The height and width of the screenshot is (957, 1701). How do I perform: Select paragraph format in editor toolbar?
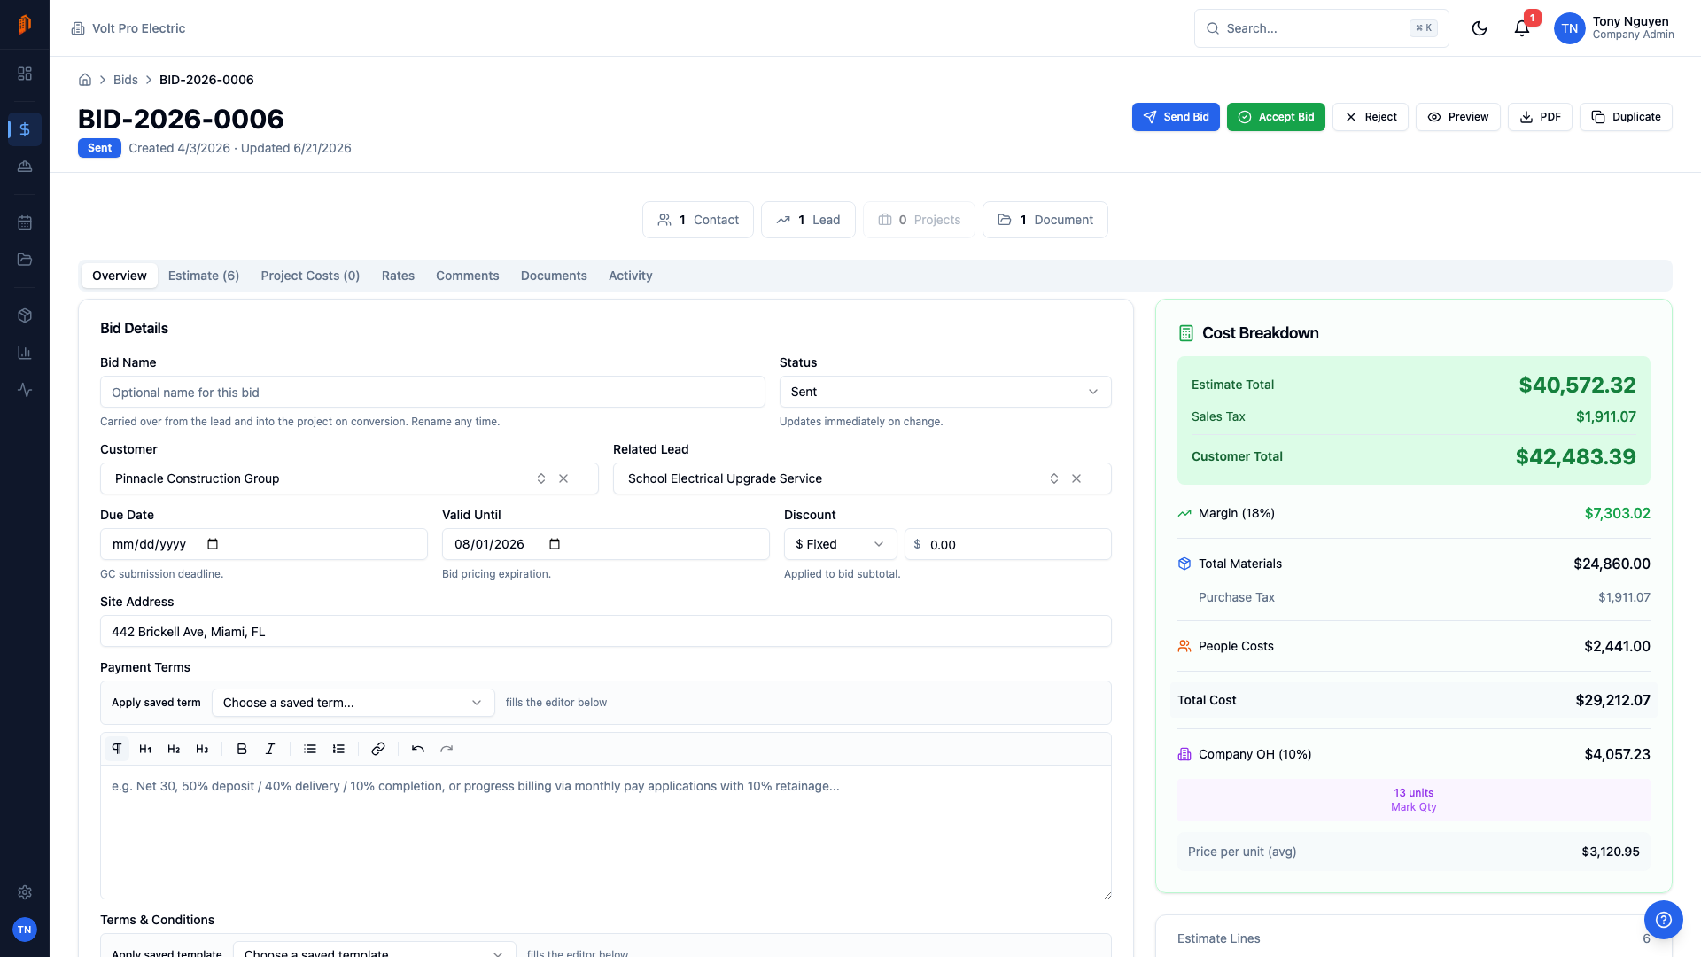point(117,749)
